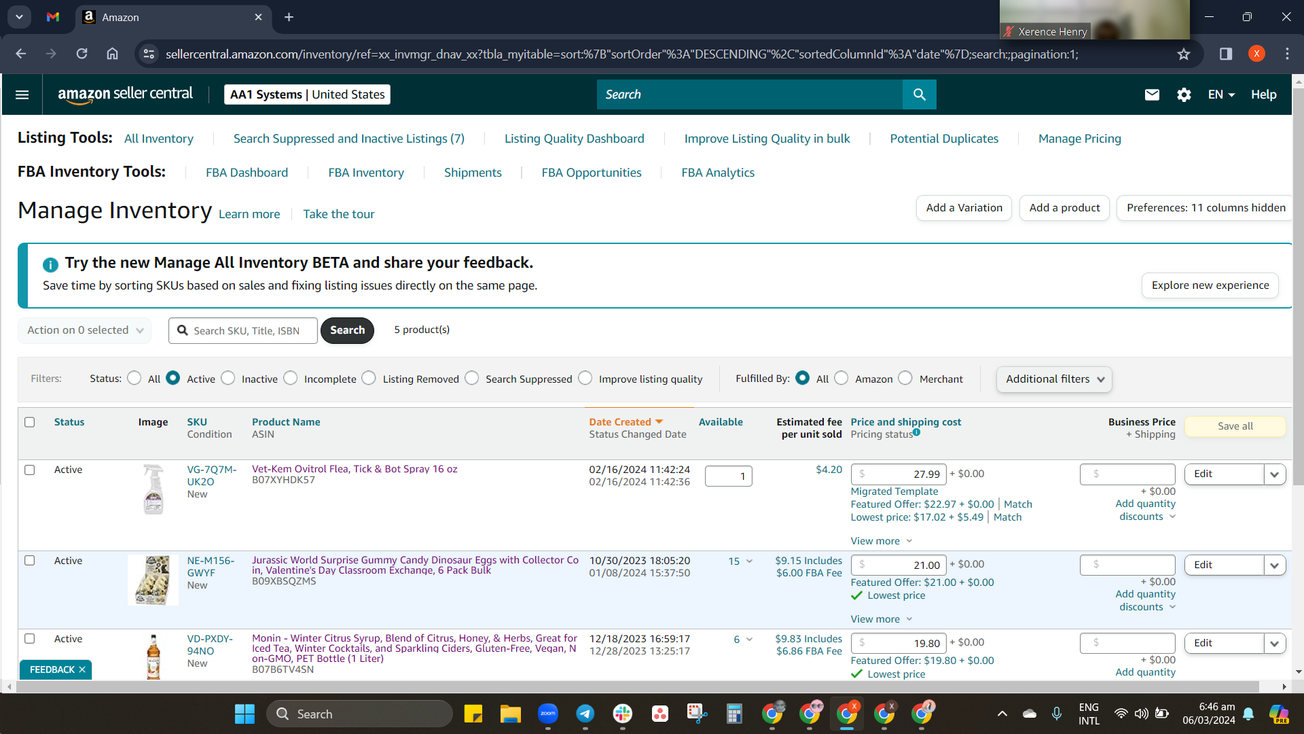Open the settings gear icon
Screen dimensions: 1304x734
pos(1184,94)
